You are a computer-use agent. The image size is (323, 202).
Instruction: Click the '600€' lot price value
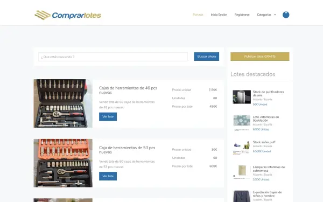(213, 166)
